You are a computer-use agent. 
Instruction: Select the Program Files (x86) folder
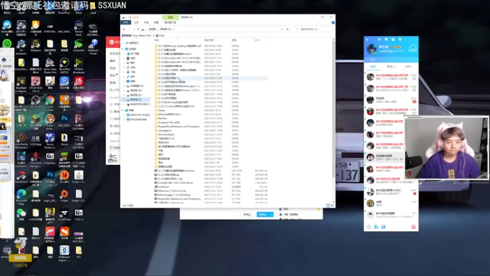pos(211,122)
